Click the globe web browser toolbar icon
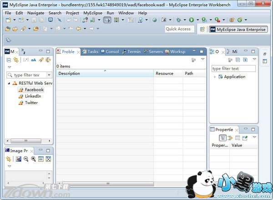Screen dimensions: 273x200 coord(154,20)
